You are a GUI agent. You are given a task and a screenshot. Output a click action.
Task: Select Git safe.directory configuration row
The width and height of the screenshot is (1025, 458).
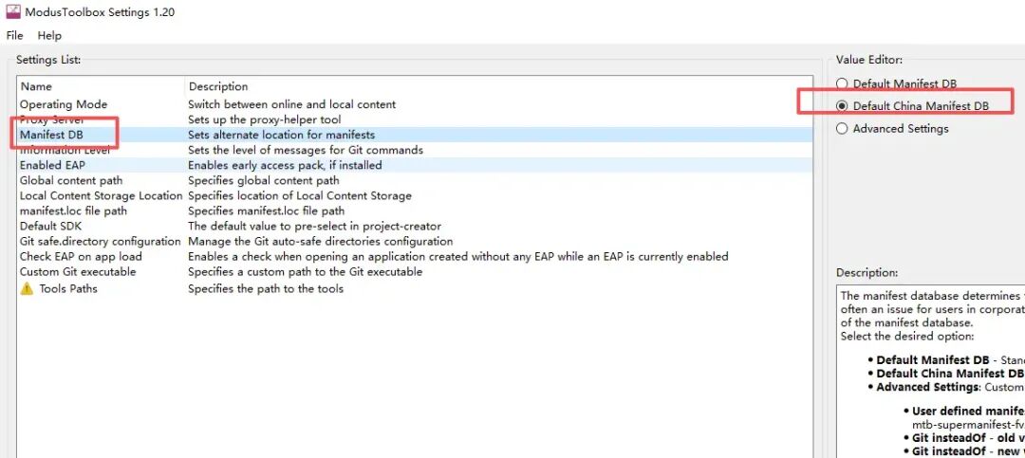[x=415, y=241]
